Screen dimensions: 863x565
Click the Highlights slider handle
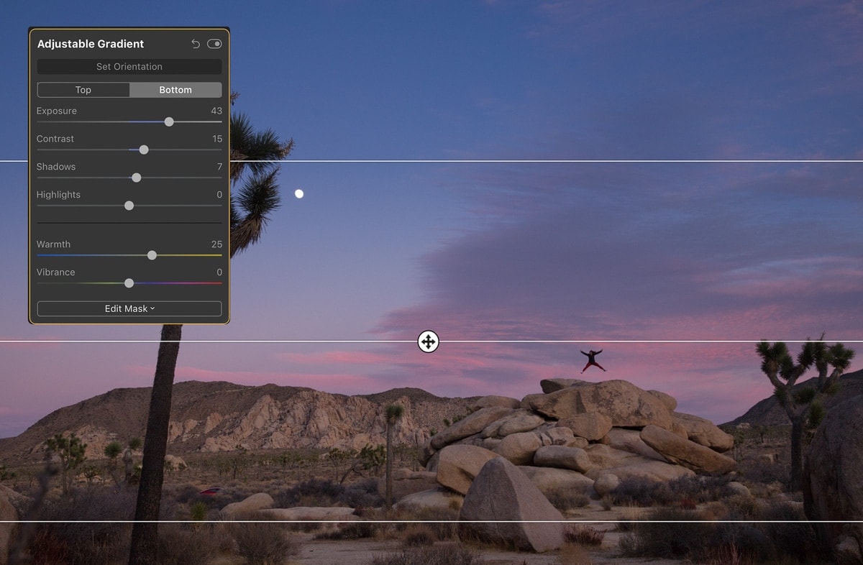click(129, 206)
